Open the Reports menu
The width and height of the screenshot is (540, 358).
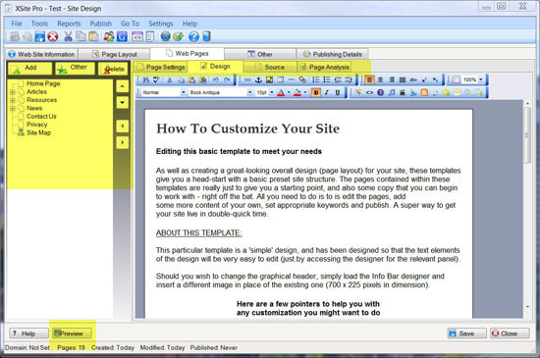pyautogui.click(x=69, y=24)
